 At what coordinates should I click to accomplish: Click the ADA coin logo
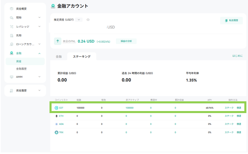[x=56, y=124]
